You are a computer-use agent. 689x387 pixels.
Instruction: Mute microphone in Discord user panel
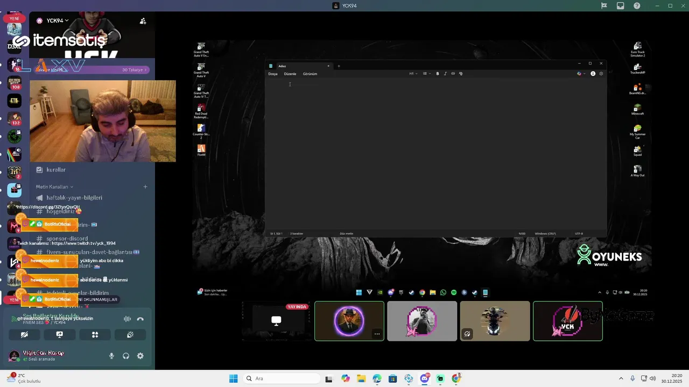click(x=111, y=356)
